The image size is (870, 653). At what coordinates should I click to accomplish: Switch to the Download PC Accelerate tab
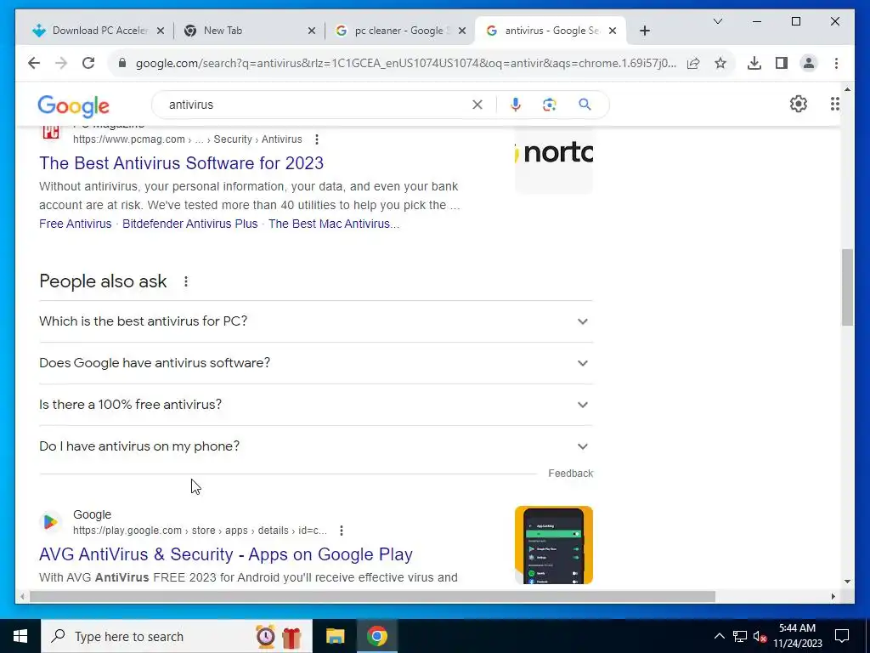point(97,31)
